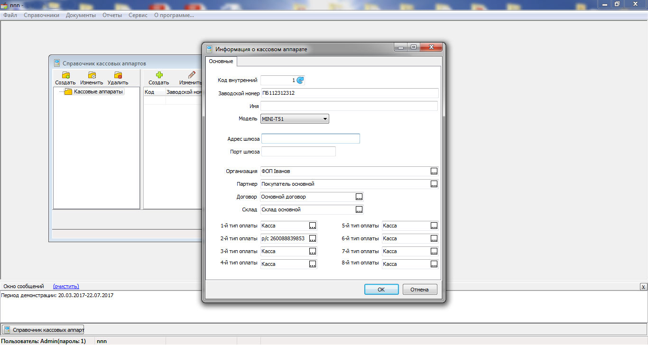Click the pencil Изменить icon
This screenshot has height=345, width=648.
[191, 75]
